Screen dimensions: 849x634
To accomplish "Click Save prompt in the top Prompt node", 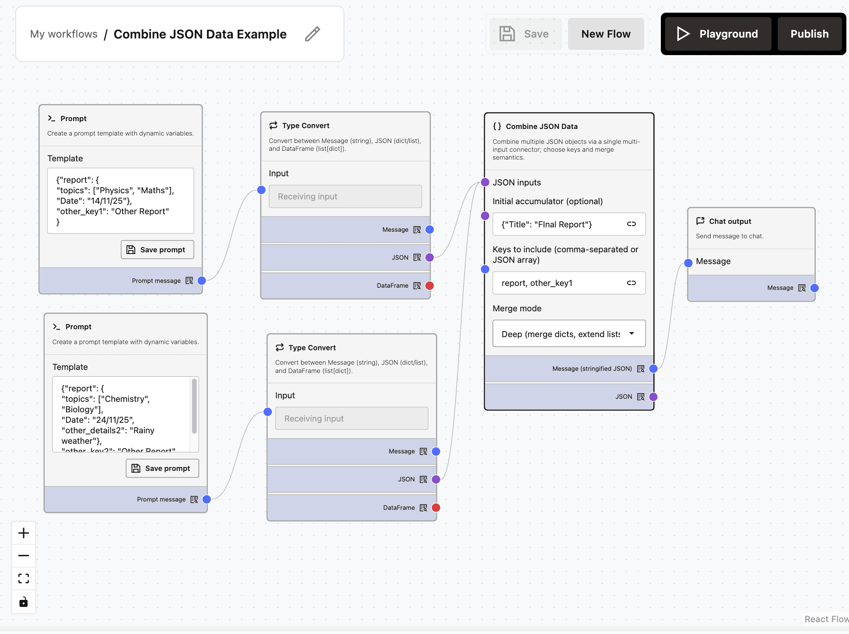I will point(157,250).
